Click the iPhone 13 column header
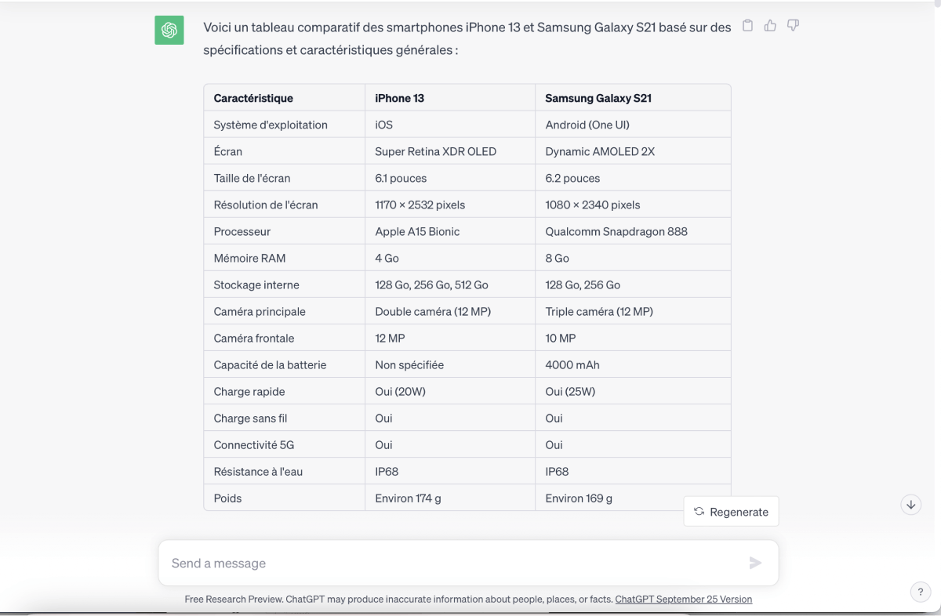941x616 pixels. pyautogui.click(x=450, y=98)
